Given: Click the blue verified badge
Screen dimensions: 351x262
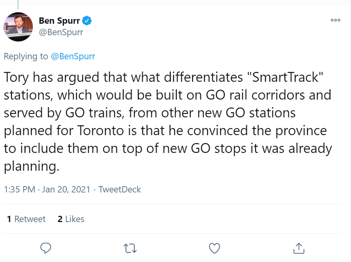Looking at the screenshot, I should 87,21.
